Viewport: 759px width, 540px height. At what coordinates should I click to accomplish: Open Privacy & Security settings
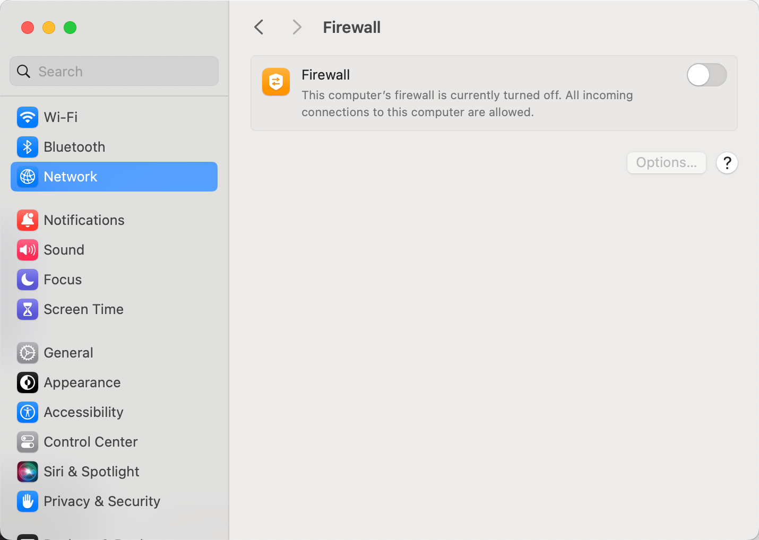[101, 501]
